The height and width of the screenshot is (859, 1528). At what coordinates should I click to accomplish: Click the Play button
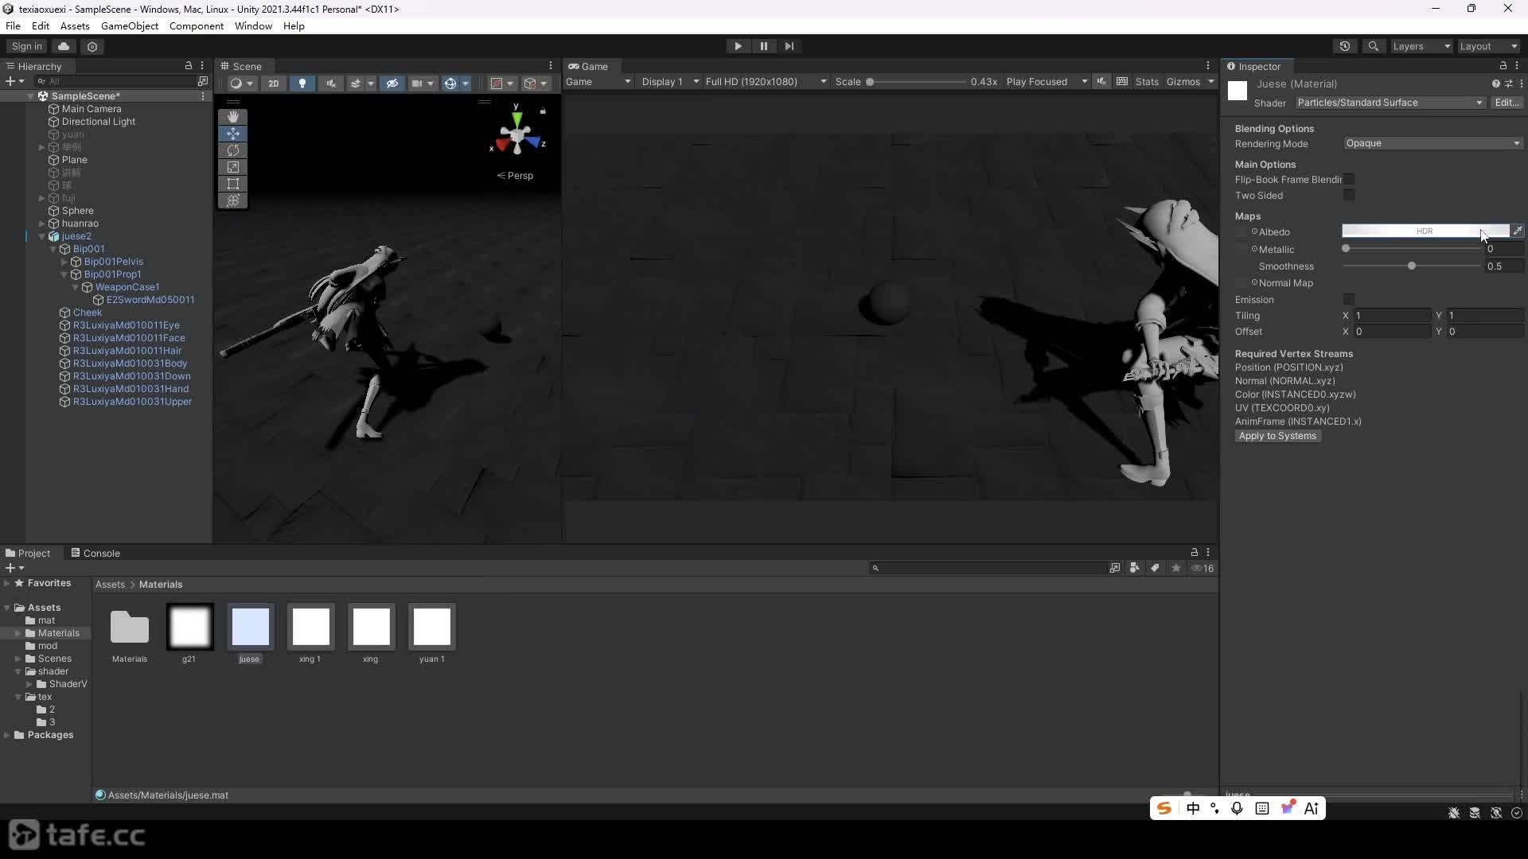[738, 46]
